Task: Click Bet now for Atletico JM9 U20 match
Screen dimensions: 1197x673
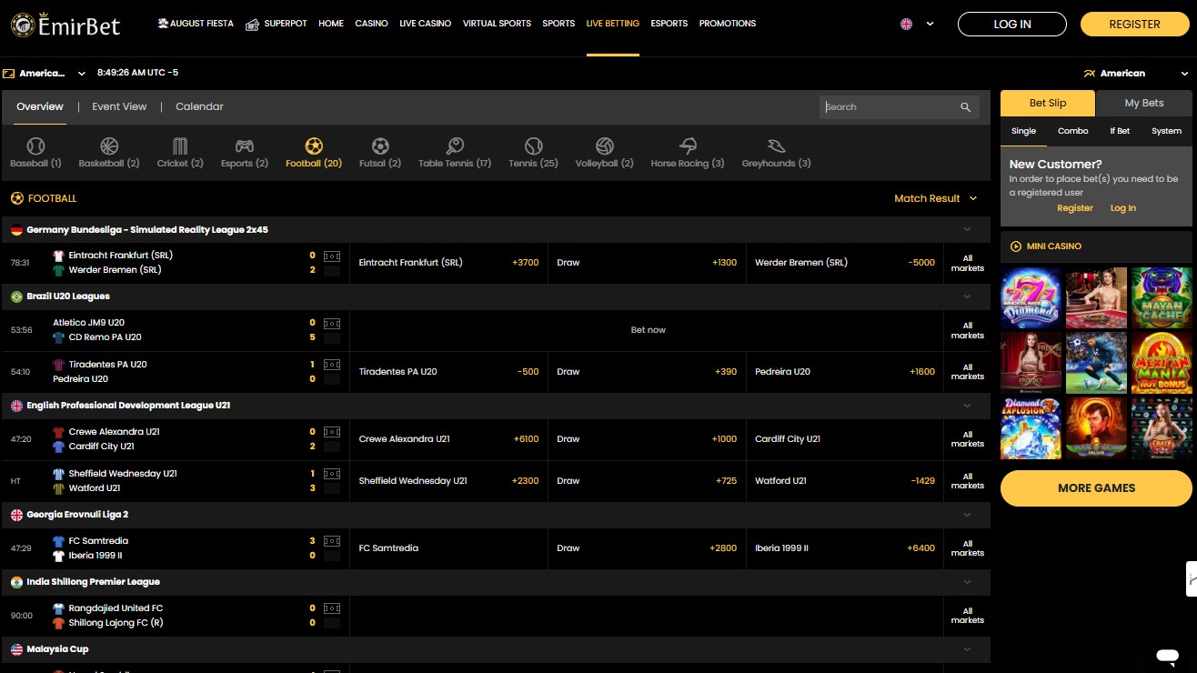Action: pyautogui.click(x=648, y=330)
